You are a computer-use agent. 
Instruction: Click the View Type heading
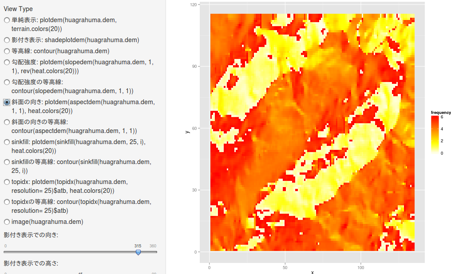[18, 9]
